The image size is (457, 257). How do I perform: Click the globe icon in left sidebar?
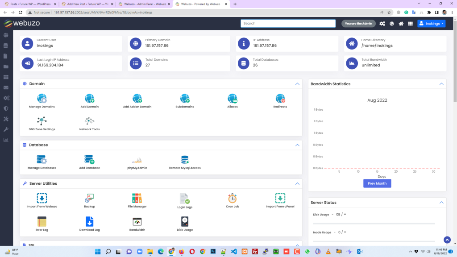click(6, 35)
